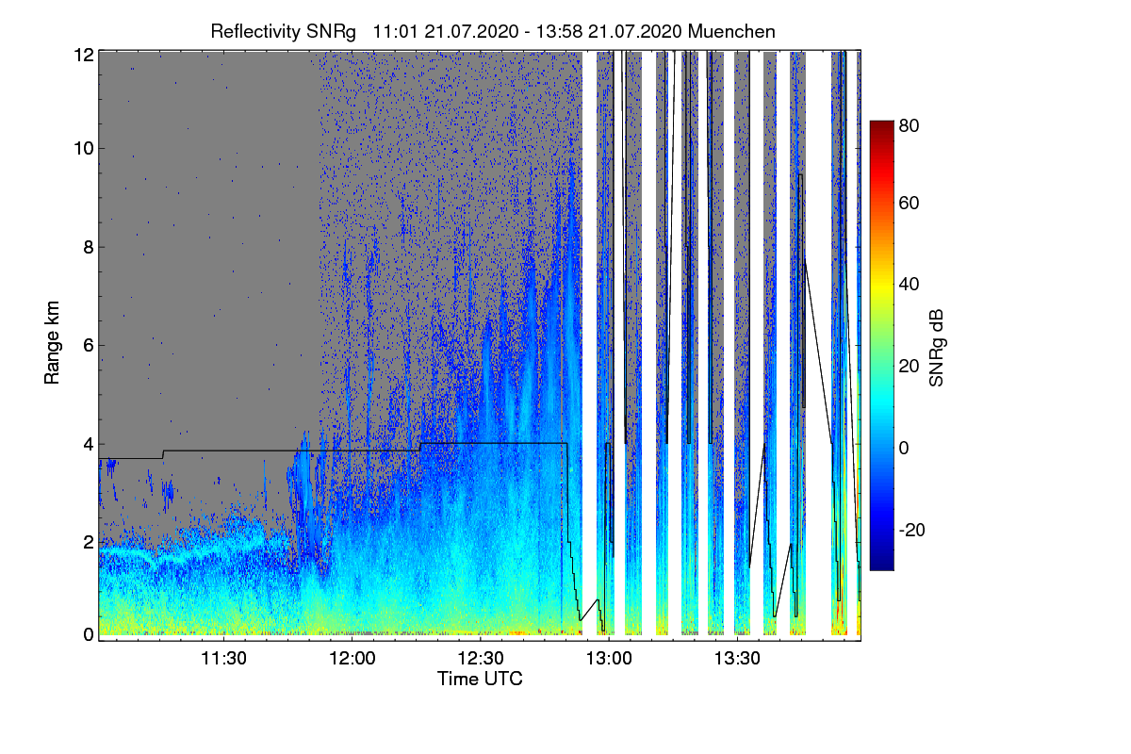Click the colorbar value label '40'
Viewport: 1131px width, 754px height.
click(910, 284)
